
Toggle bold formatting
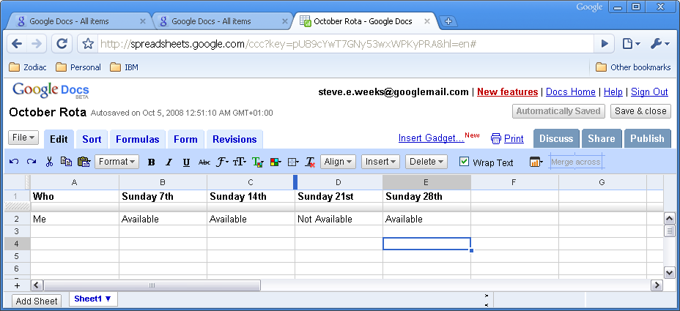click(x=152, y=162)
